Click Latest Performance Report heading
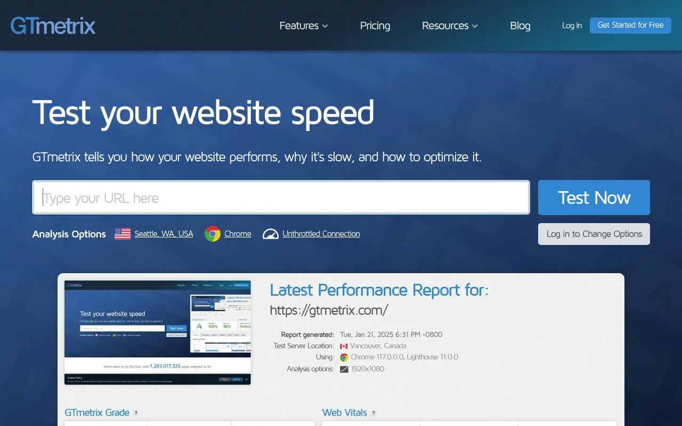The image size is (682, 426). pos(379,290)
